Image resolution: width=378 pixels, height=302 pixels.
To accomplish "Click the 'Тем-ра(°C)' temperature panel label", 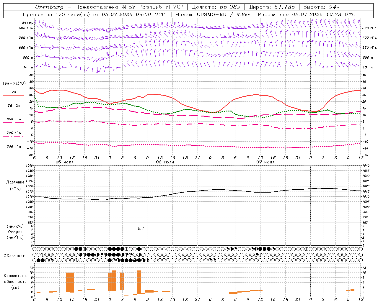I will pos(14,83).
